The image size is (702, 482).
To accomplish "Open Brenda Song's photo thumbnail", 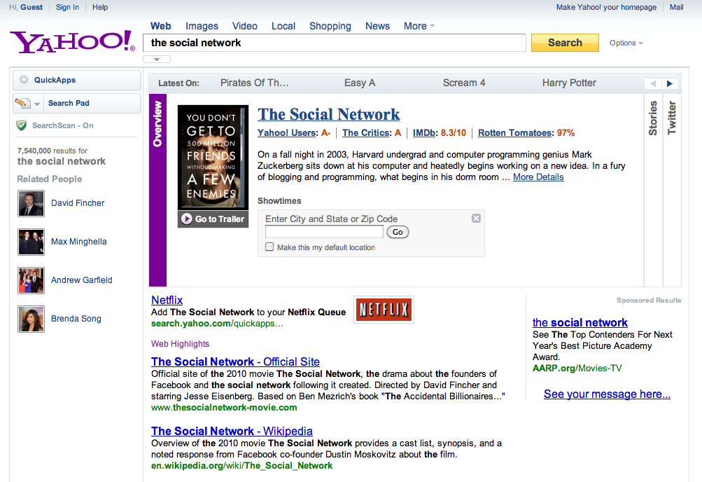I will 31,319.
